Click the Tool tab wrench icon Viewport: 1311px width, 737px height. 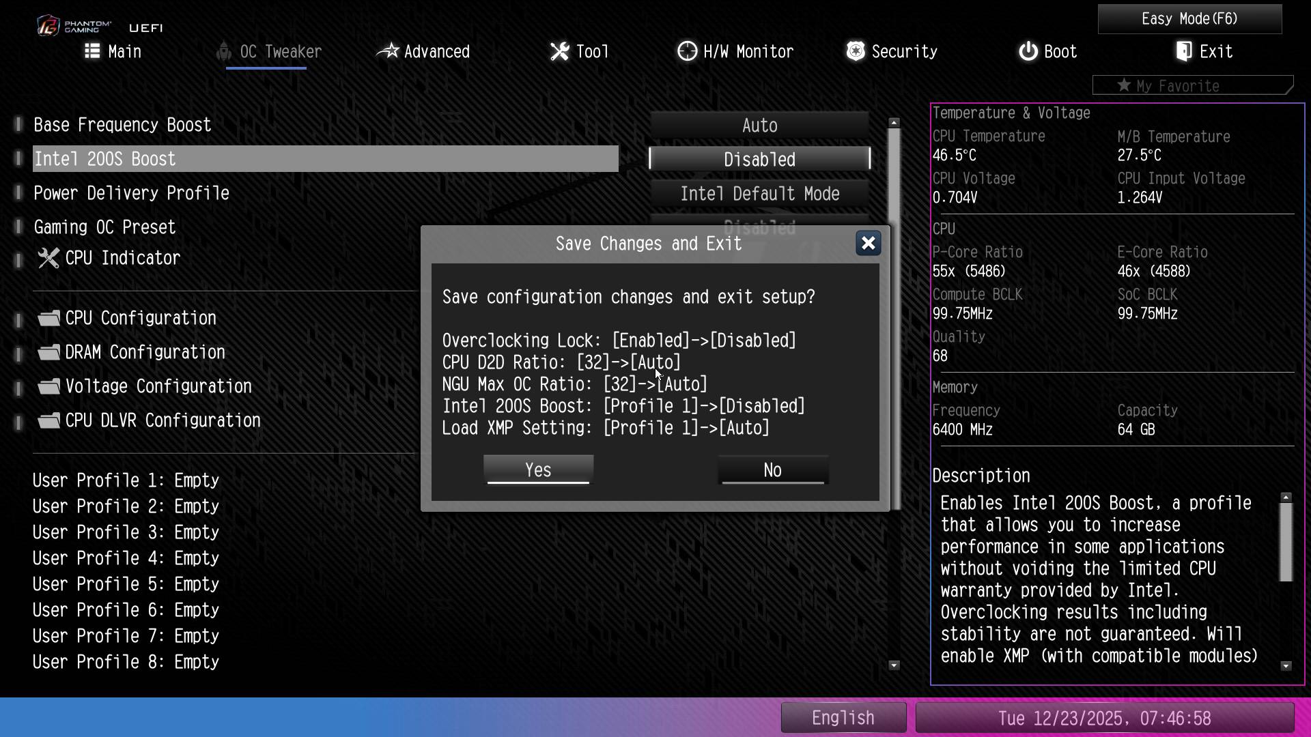560,51
